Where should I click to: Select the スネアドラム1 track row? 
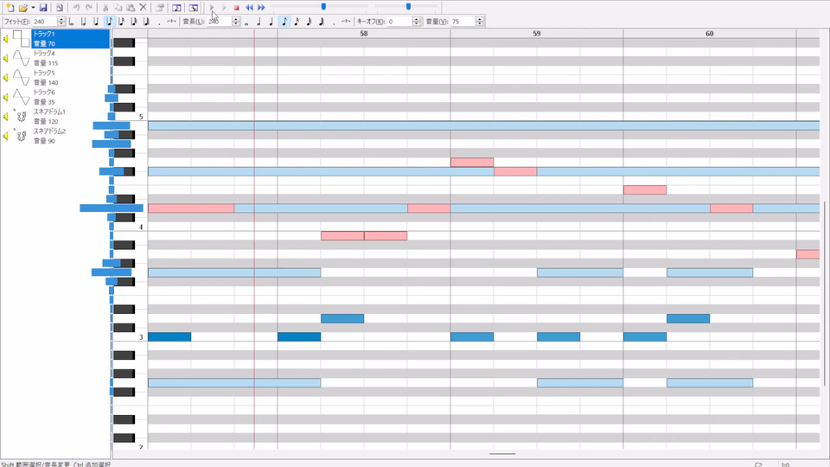pos(70,117)
